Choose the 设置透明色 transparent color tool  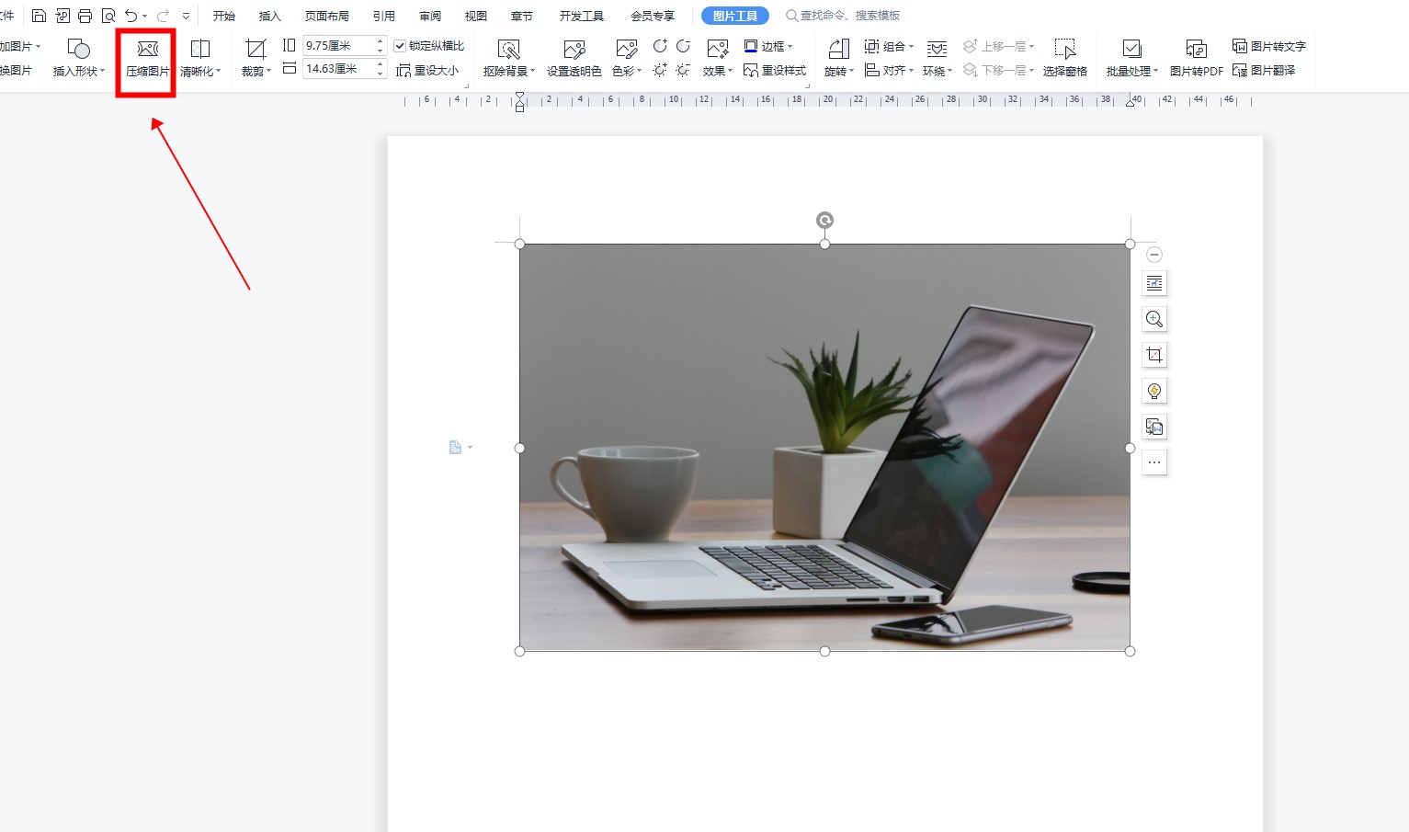tap(574, 57)
